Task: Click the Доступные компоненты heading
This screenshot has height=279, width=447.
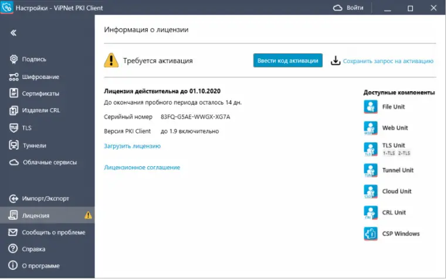Action: point(399,92)
